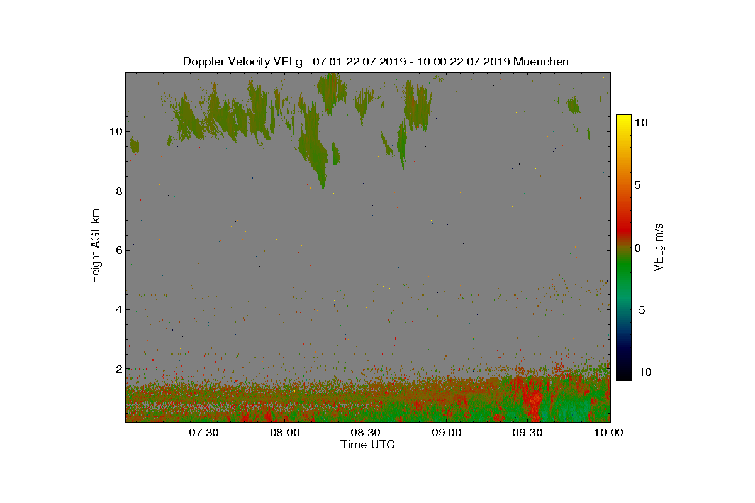
Task: Click the colorbar tick label '0'
Action: click(x=637, y=248)
